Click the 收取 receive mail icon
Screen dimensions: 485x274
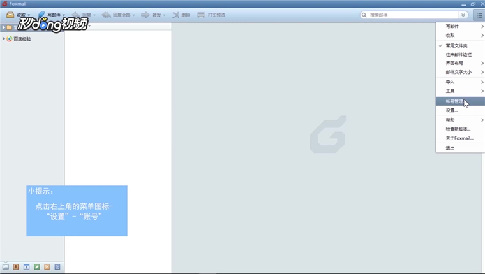tap(10, 15)
